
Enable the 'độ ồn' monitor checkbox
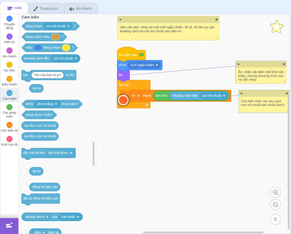(x=24, y=171)
